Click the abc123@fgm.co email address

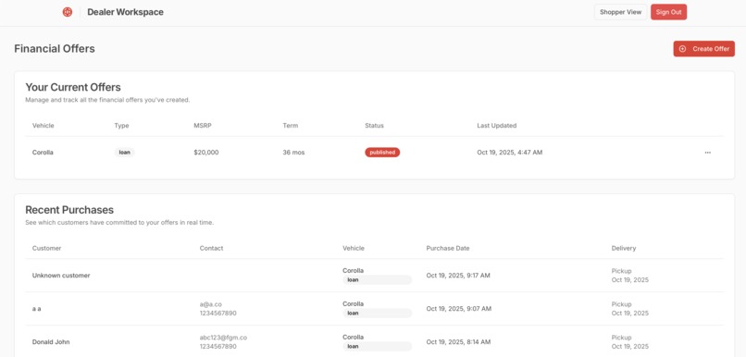tap(223, 337)
